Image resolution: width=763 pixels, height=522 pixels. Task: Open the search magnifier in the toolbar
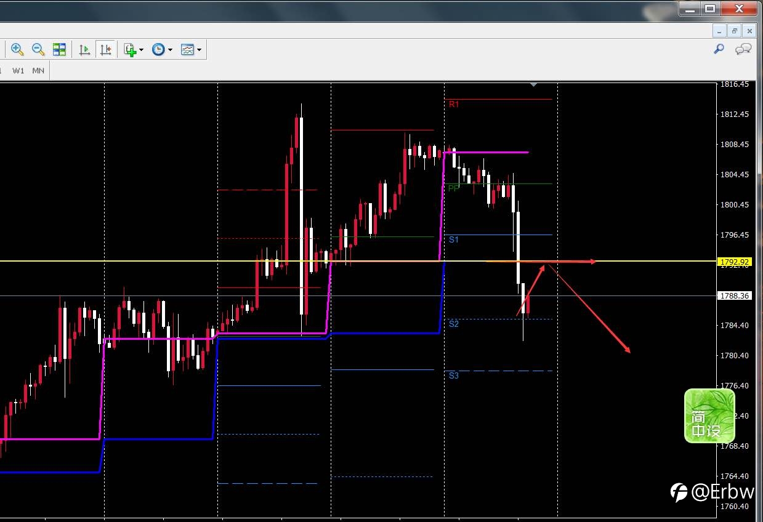pos(719,49)
